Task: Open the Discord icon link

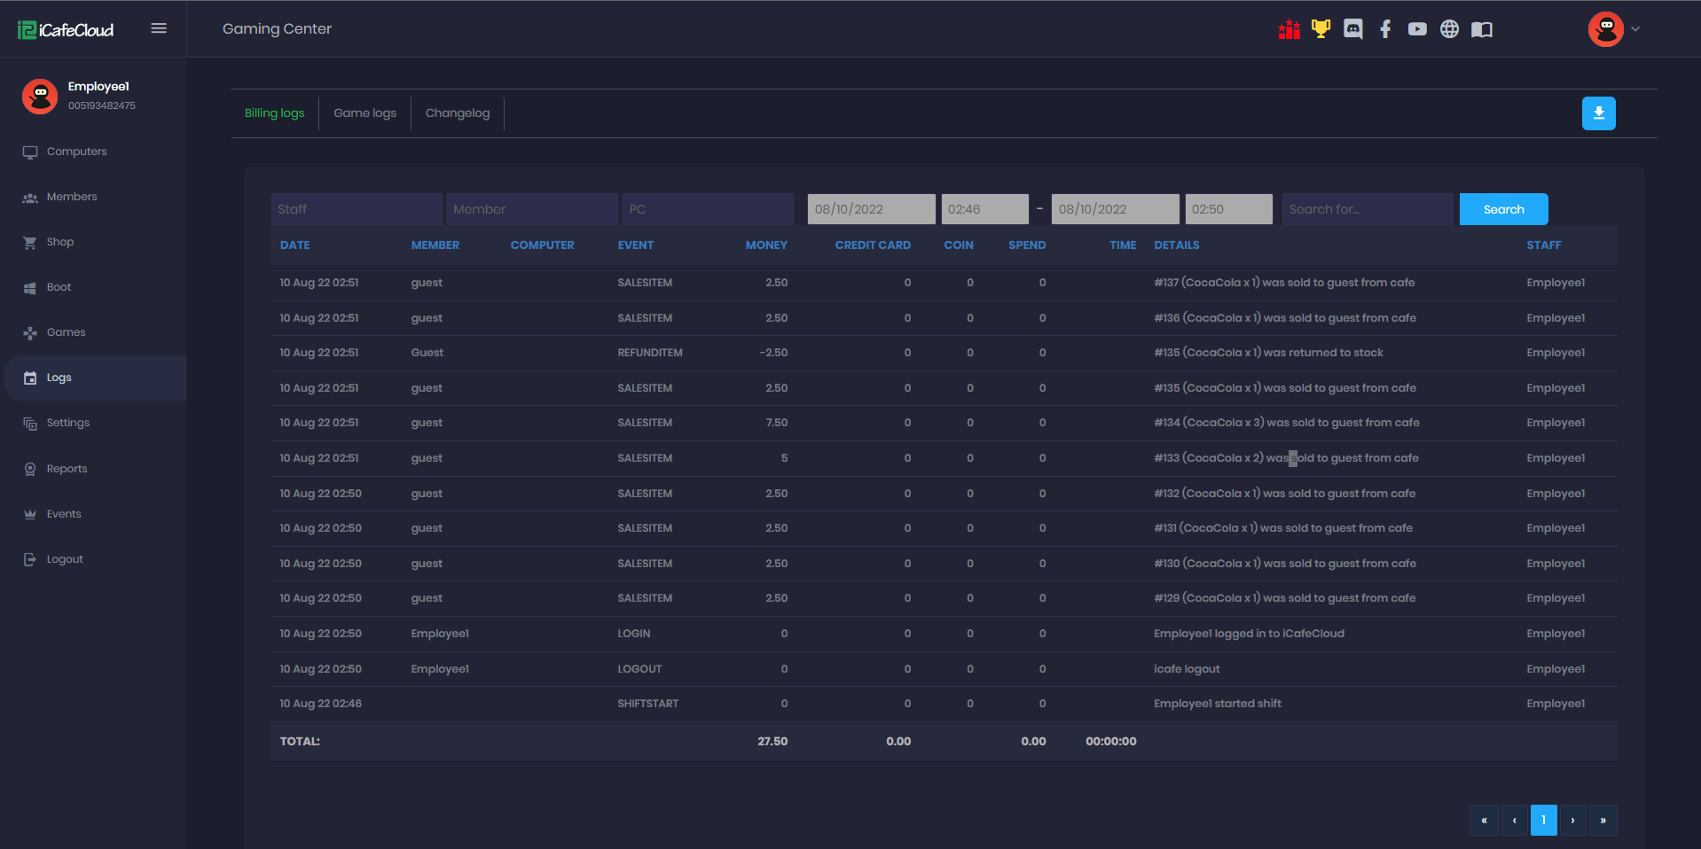Action: [1352, 29]
